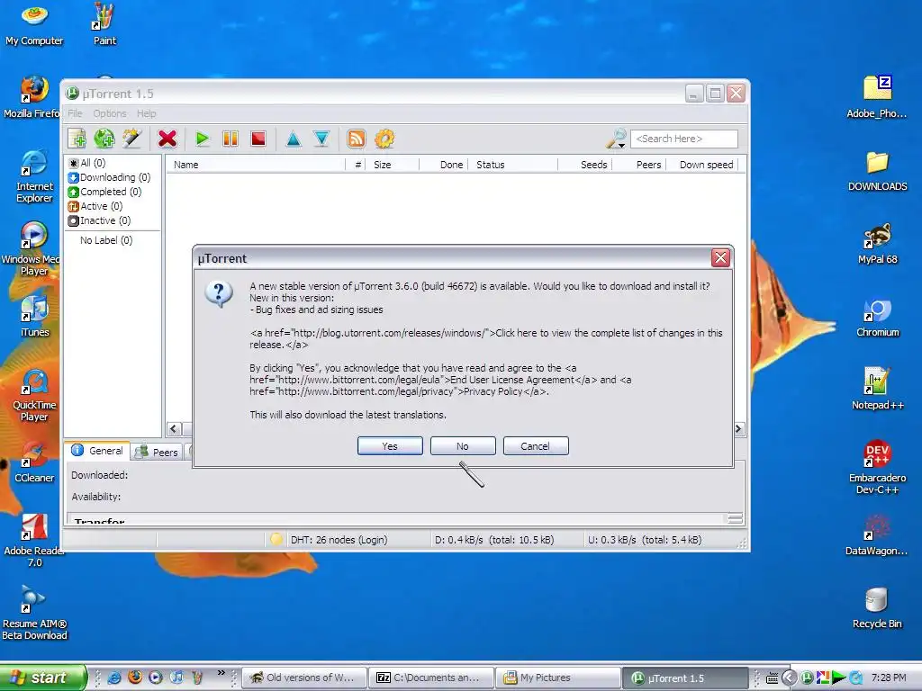Screen dimensions: 922x691
Task: Close the µTorrent update dialog with X
Action: pos(720,258)
